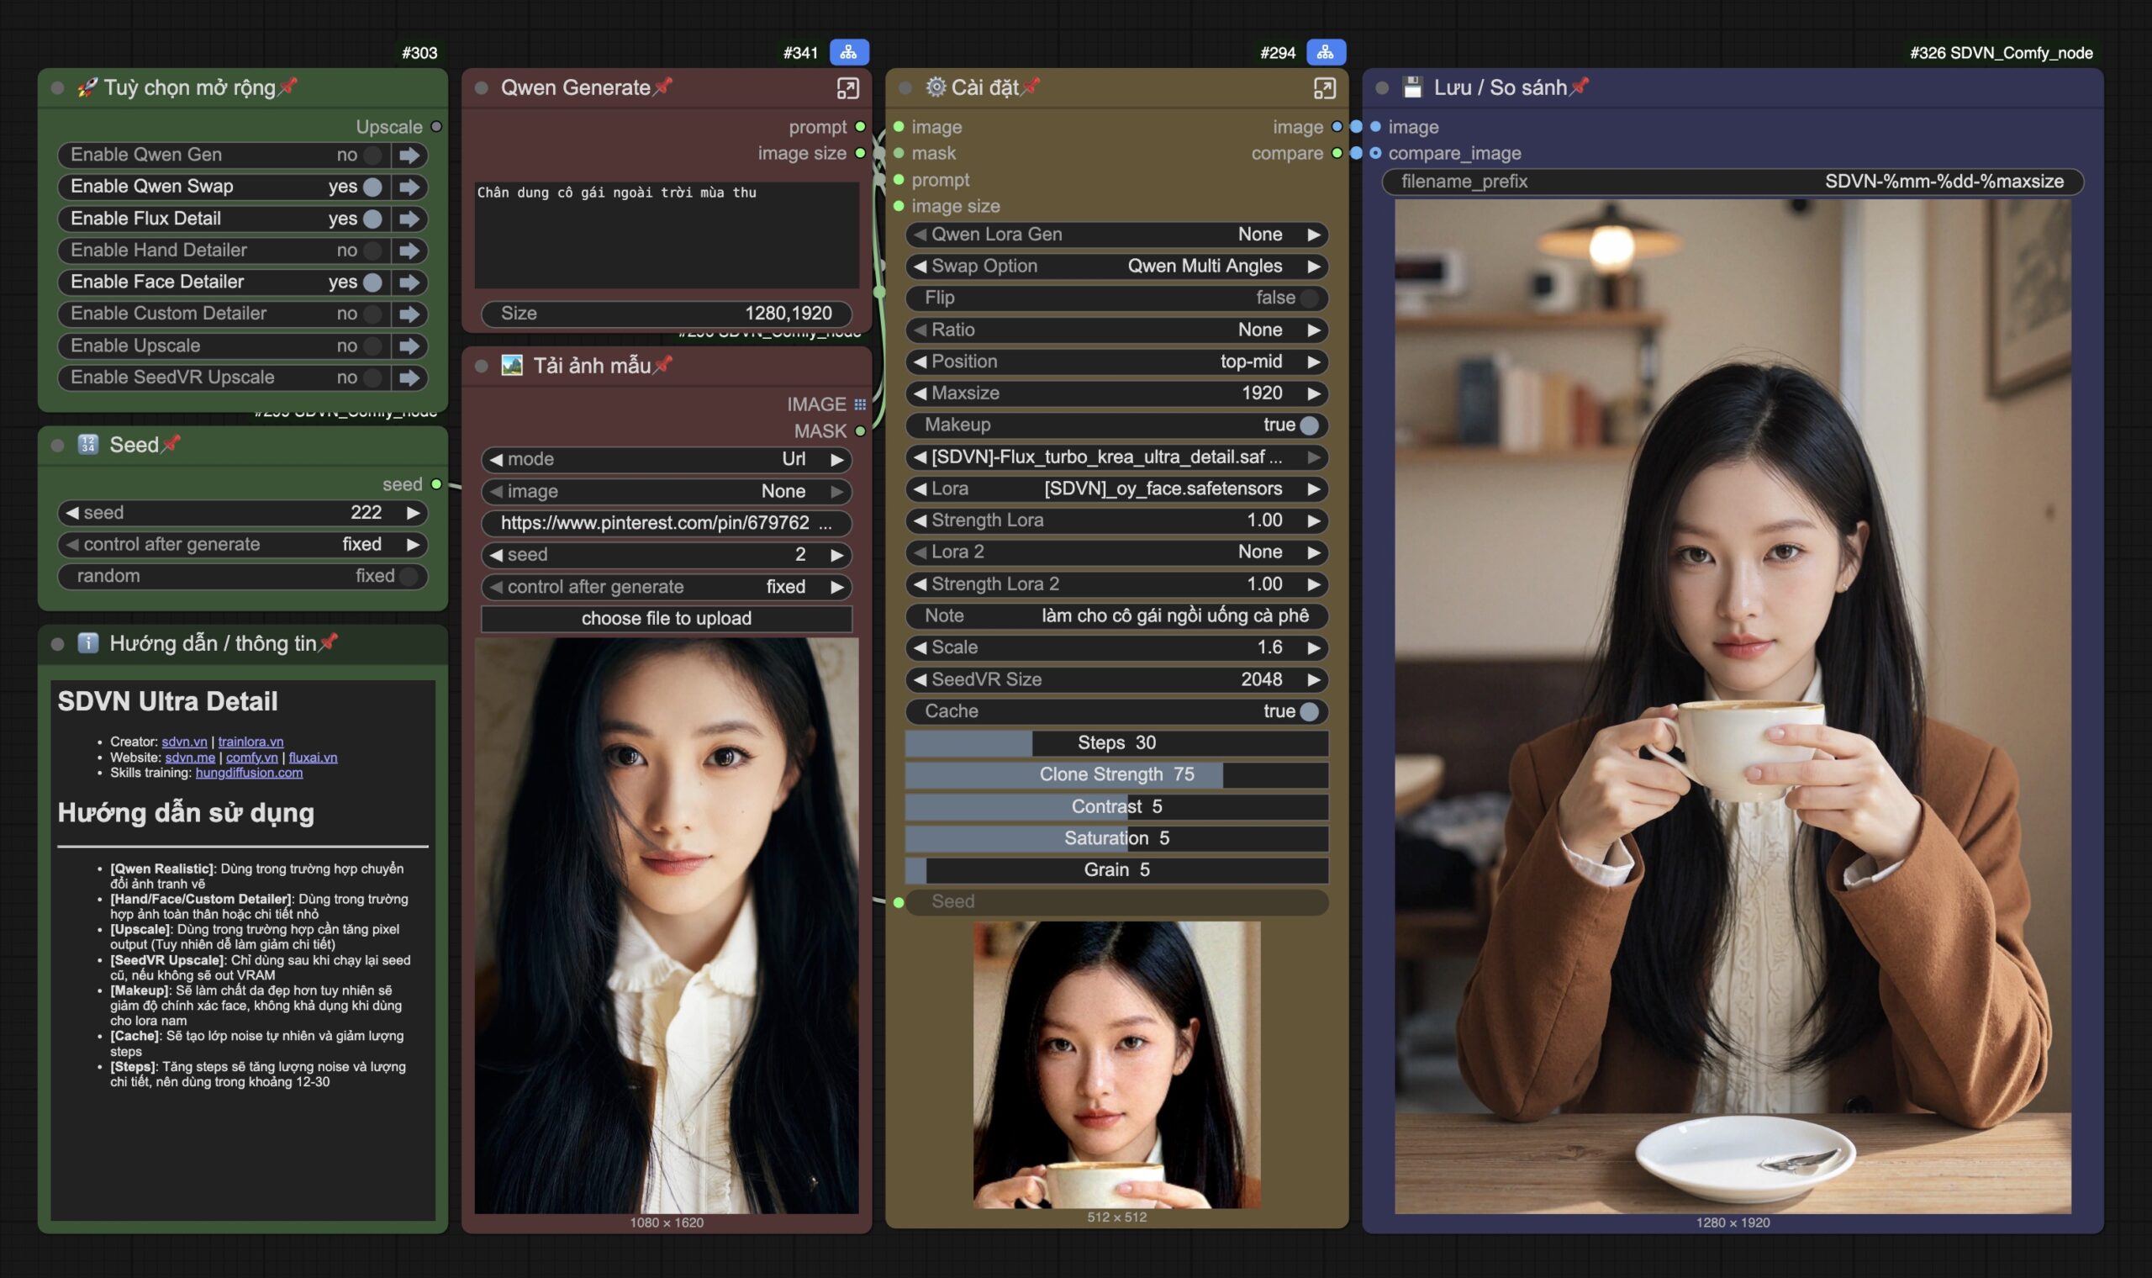This screenshot has width=2152, height=1278.
Task: Enable the Flip toggle
Action: click(x=1308, y=298)
